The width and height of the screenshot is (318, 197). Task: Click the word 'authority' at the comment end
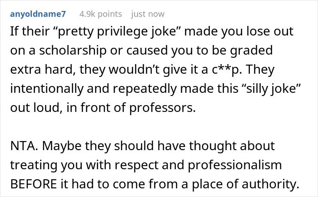(271, 184)
